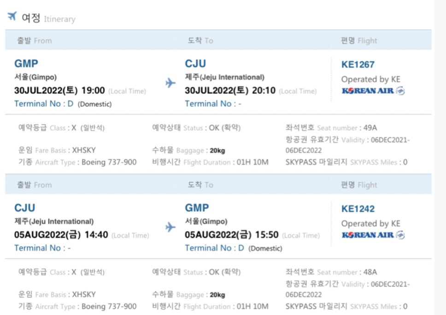Click the 05AUG2022 15:50 arrival time
The width and height of the screenshot is (446, 315).
(x=232, y=234)
